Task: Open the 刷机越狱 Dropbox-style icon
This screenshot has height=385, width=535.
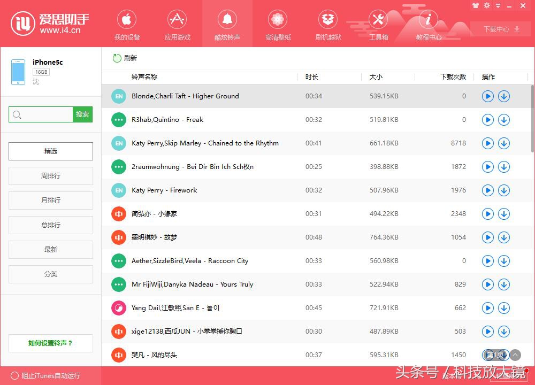Action: [x=328, y=20]
